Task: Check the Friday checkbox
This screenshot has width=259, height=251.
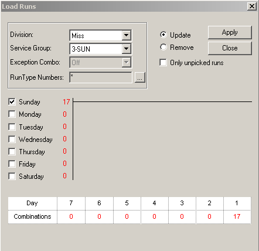Action: pyautogui.click(x=12, y=164)
